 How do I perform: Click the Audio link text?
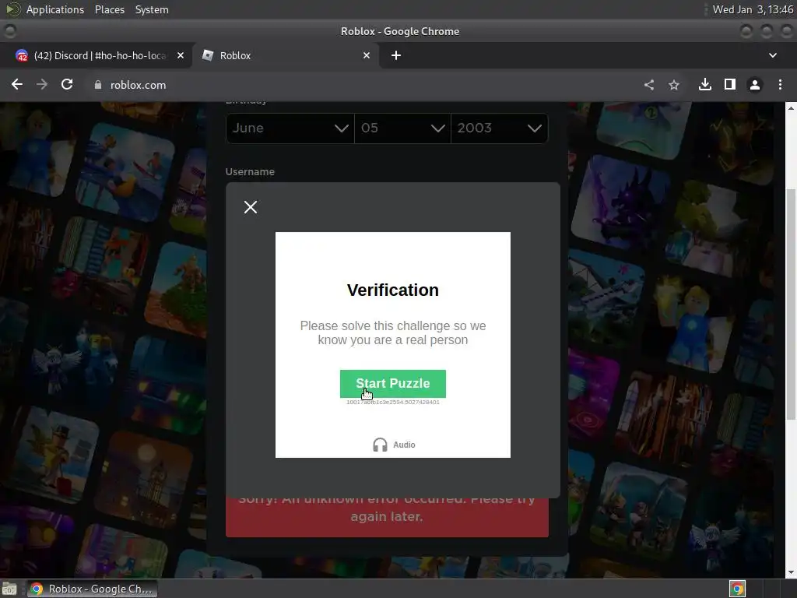(404, 445)
